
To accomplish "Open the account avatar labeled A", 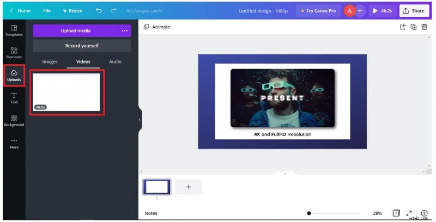I will (x=349, y=11).
